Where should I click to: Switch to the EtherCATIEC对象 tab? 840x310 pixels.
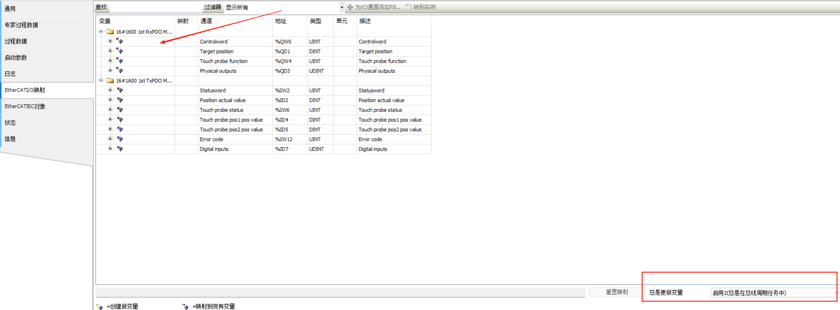point(25,107)
